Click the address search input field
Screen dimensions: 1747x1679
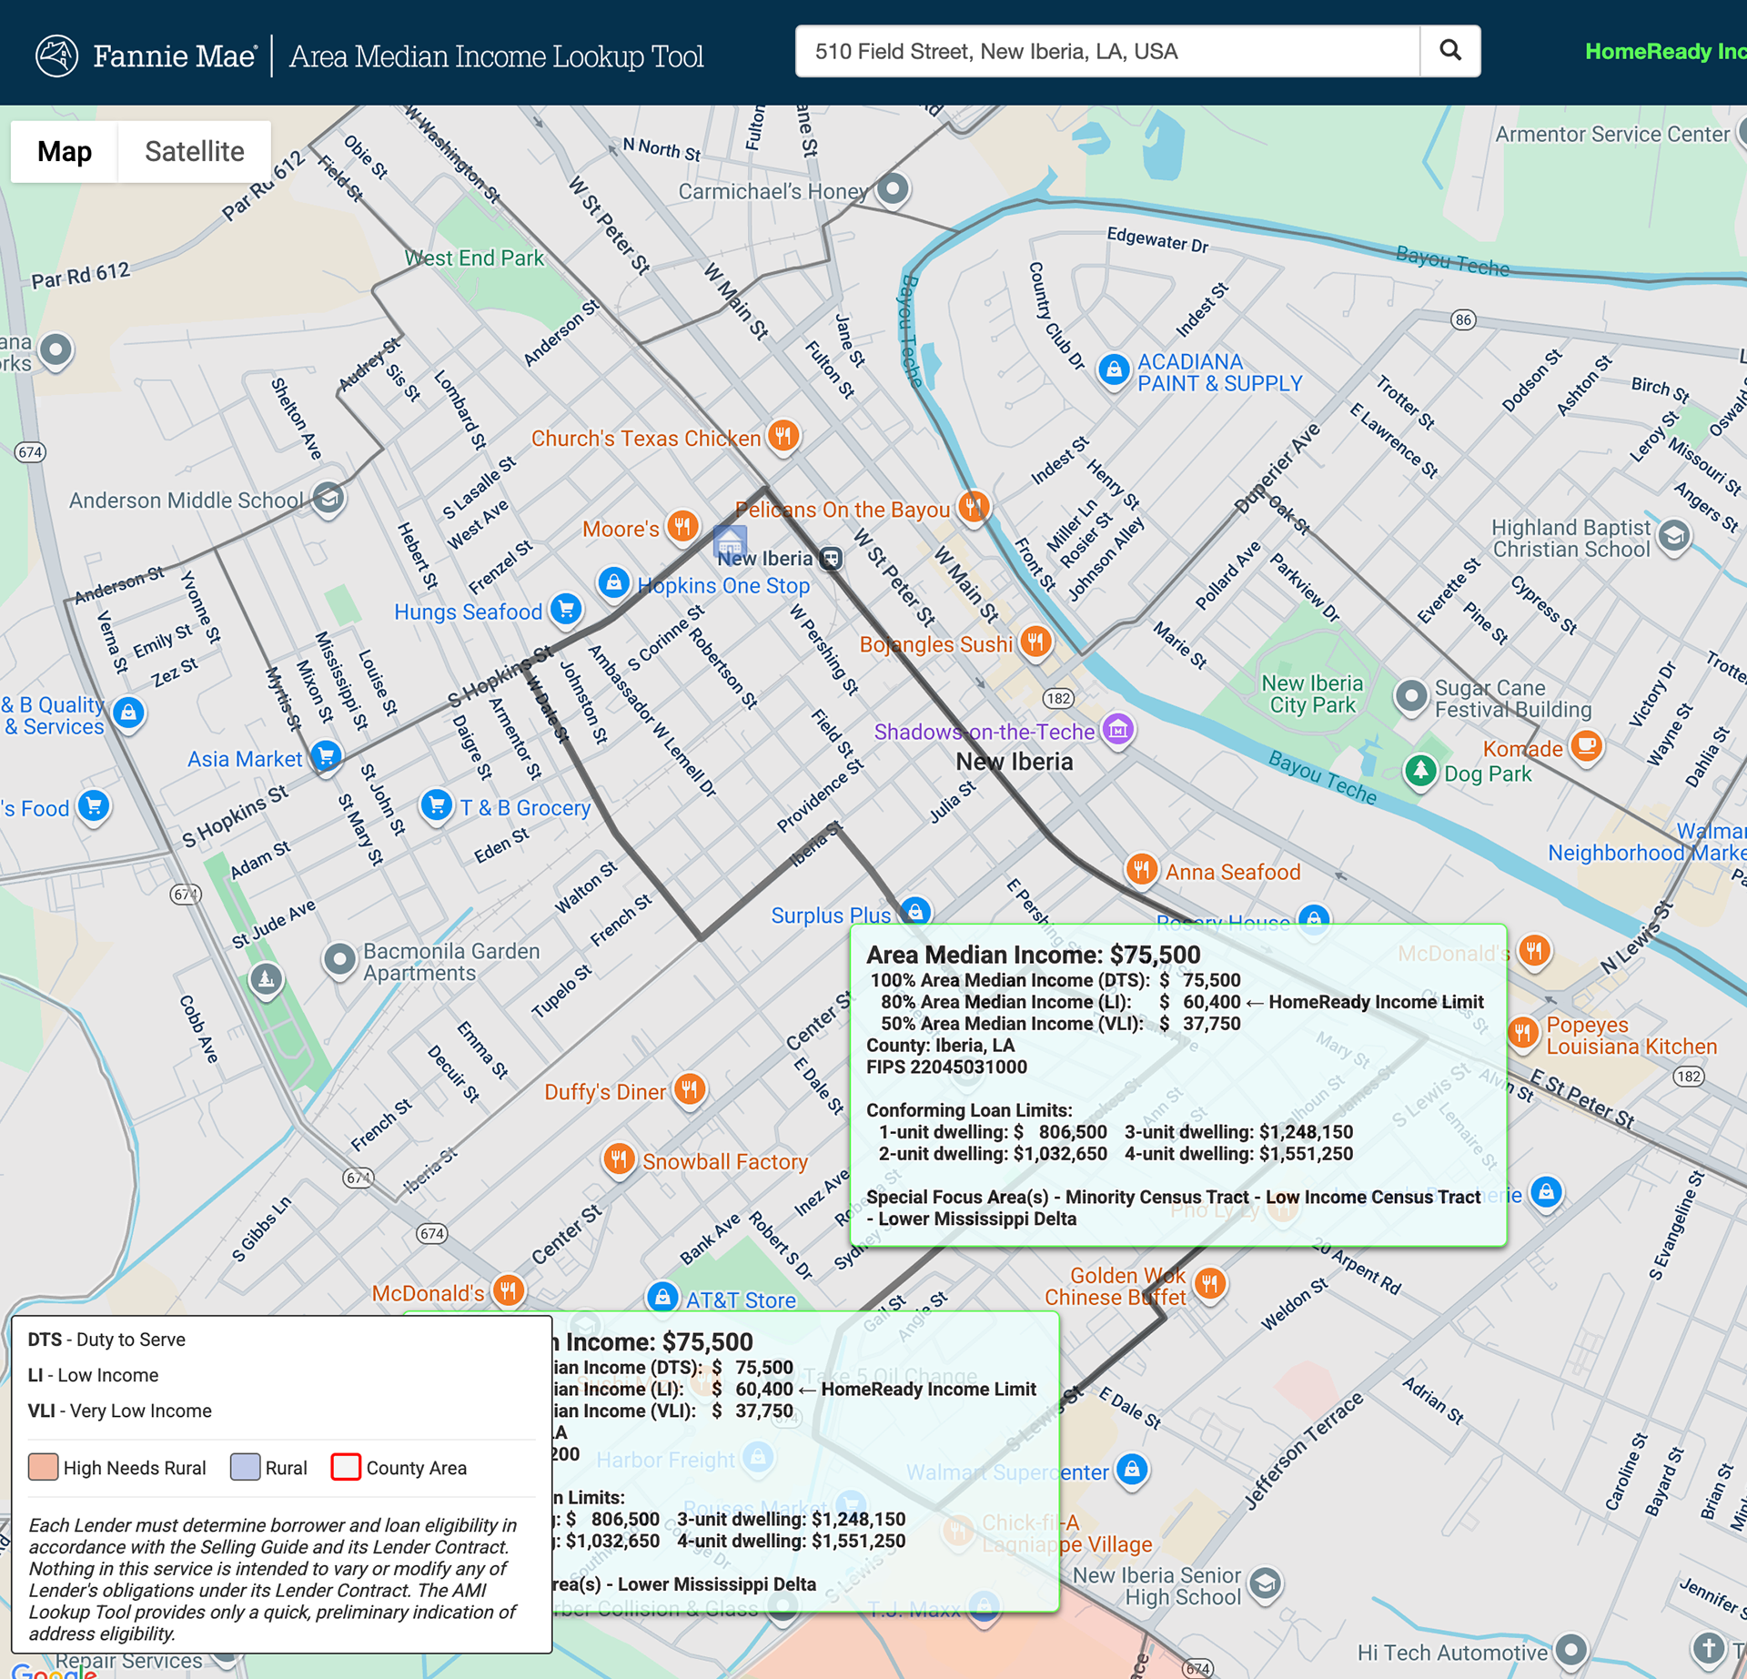pyautogui.click(x=1106, y=51)
